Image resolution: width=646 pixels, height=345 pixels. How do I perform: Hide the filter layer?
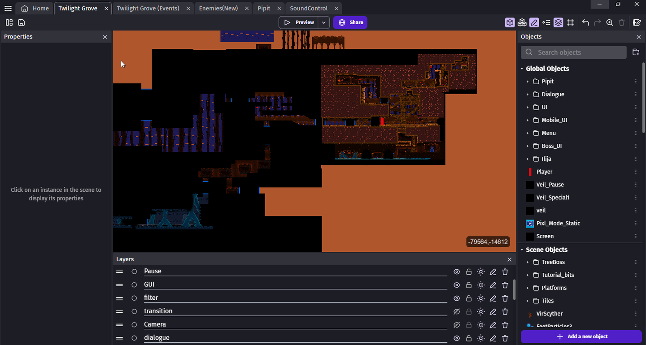coord(457,298)
